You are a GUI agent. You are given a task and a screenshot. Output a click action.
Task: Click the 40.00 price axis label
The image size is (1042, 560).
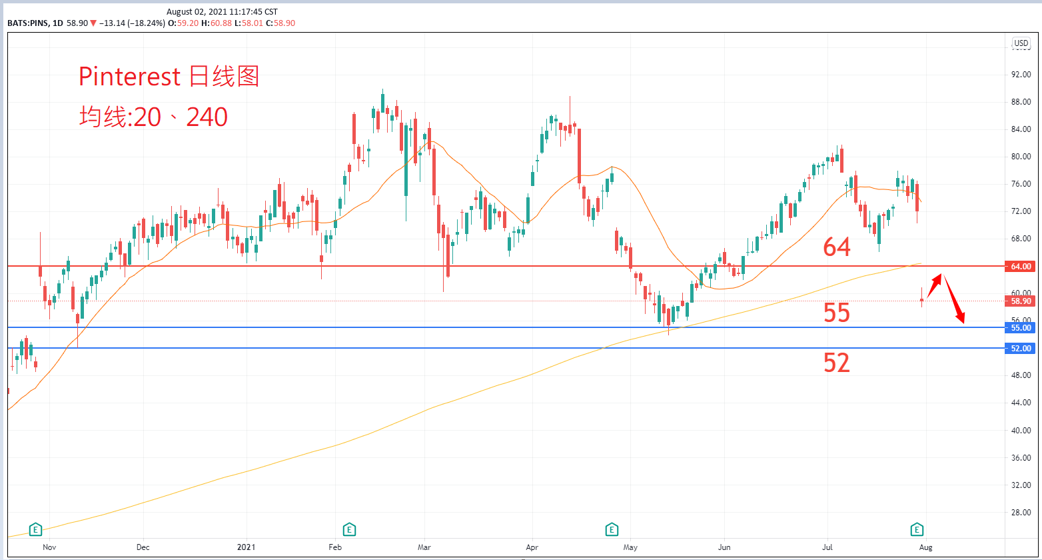point(1021,430)
